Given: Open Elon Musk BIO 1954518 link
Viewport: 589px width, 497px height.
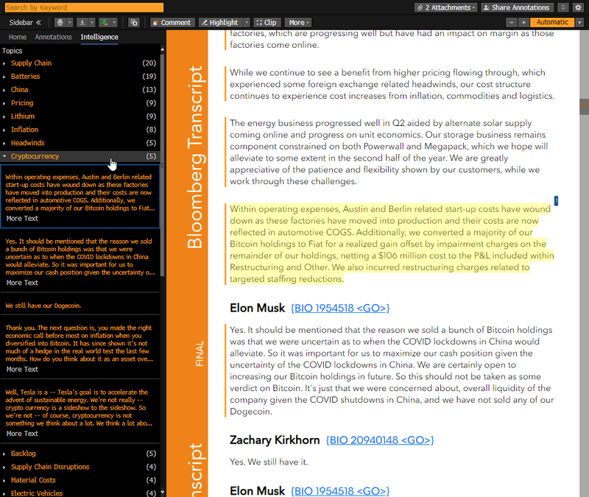Looking at the screenshot, I should [340, 308].
